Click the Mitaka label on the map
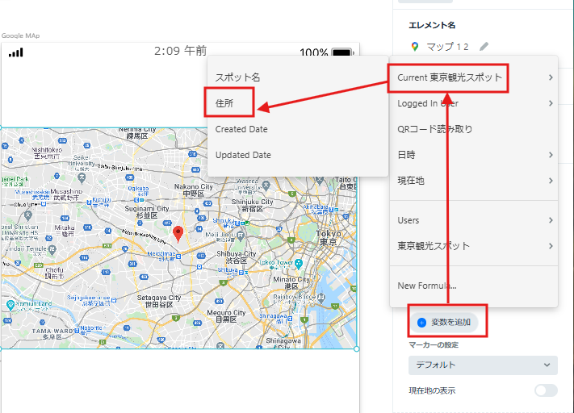Viewport: 574px width, 413px height. pyautogui.click(x=65, y=231)
